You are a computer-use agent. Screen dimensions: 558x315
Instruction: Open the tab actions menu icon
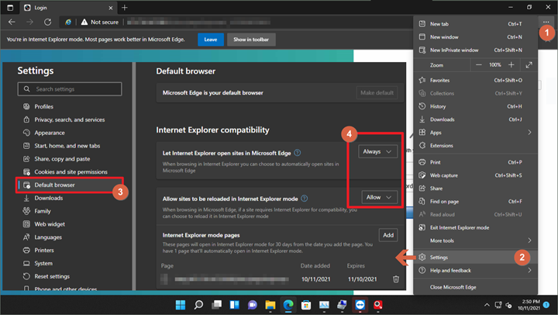(x=10, y=8)
